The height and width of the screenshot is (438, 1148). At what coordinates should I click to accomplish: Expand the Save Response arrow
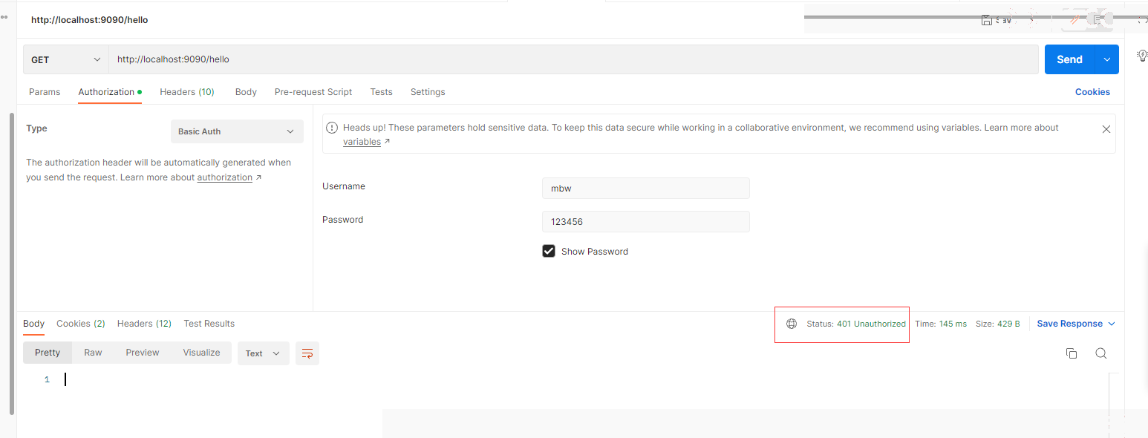[x=1112, y=324]
